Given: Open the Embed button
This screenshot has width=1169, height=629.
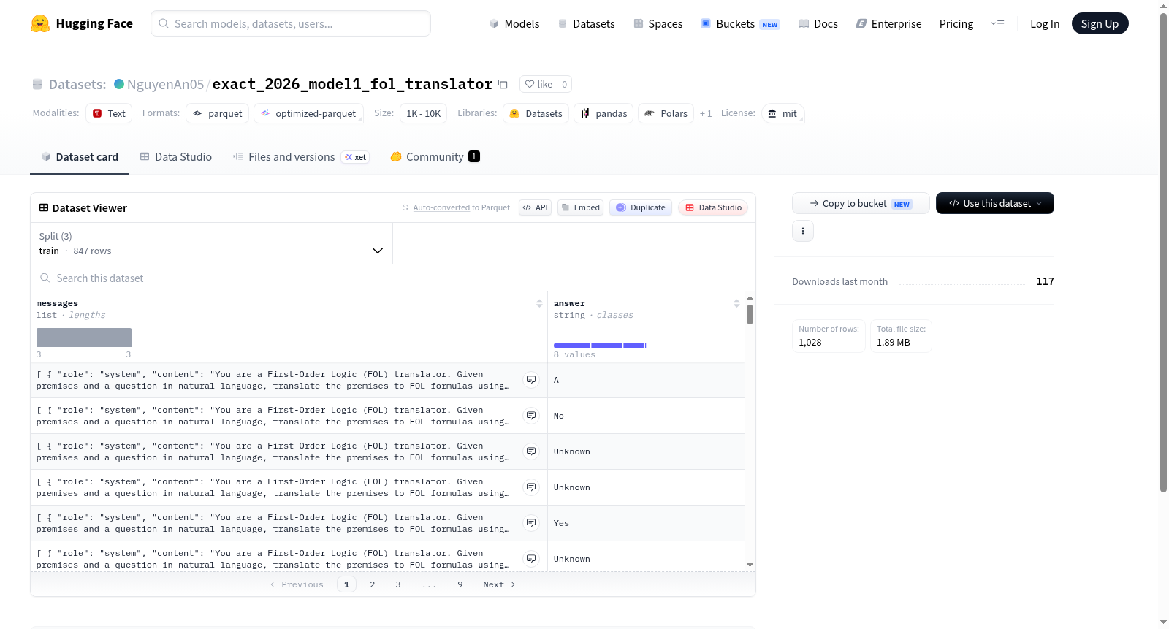Looking at the screenshot, I should [580, 207].
